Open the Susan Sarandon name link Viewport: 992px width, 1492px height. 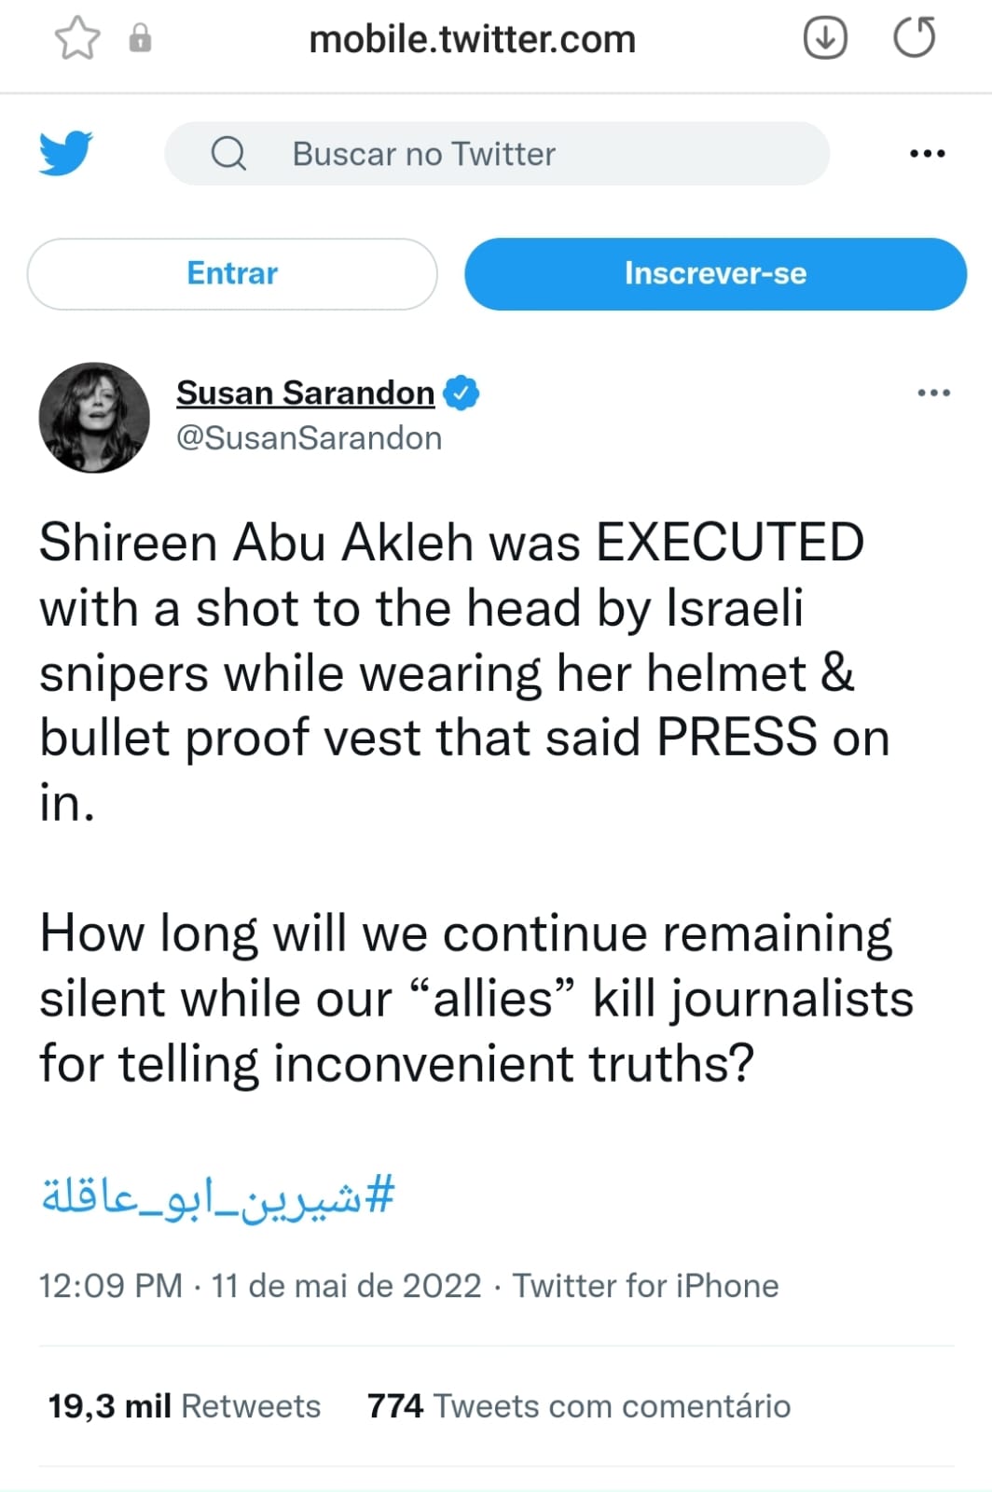[x=305, y=393]
